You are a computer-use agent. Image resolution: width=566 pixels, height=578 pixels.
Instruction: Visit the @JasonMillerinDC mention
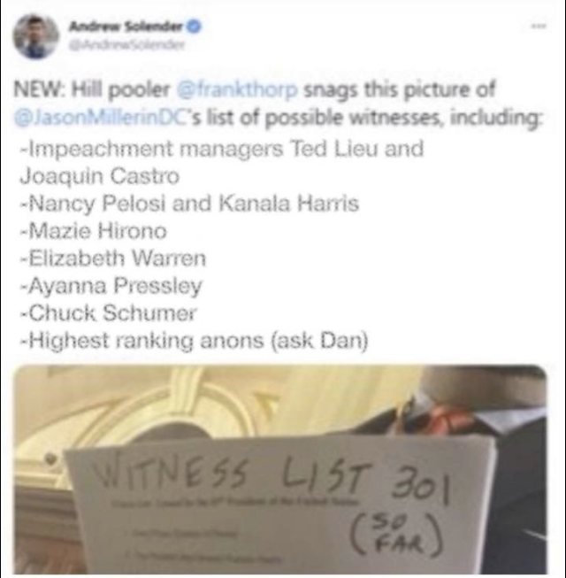click(x=107, y=119)
